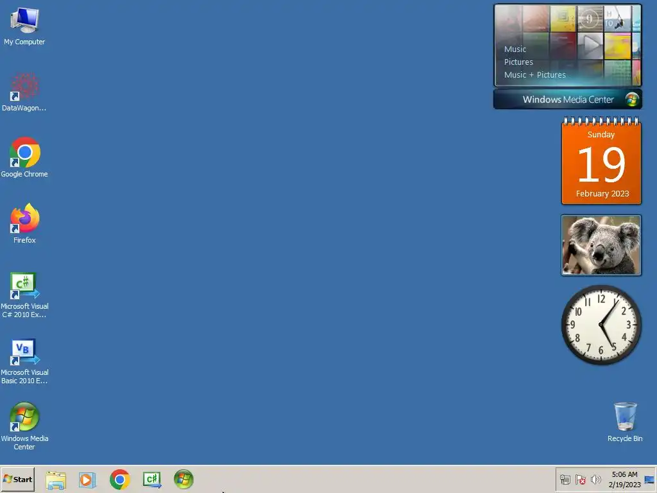Choose Pictures in the Media Center gadget
This screenshot has height=493, width=657.
518,62
